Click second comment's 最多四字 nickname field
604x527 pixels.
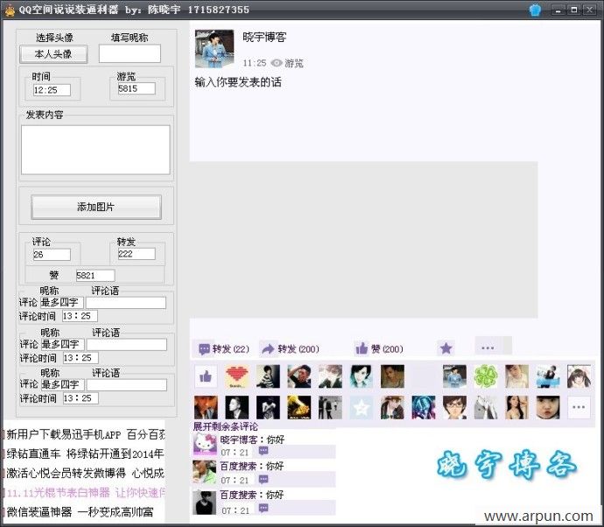(62, 344)
